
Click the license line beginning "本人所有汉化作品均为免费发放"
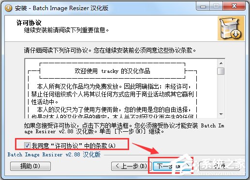click(x=114, y=86)
